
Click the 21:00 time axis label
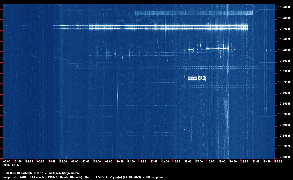click(244, 161)
